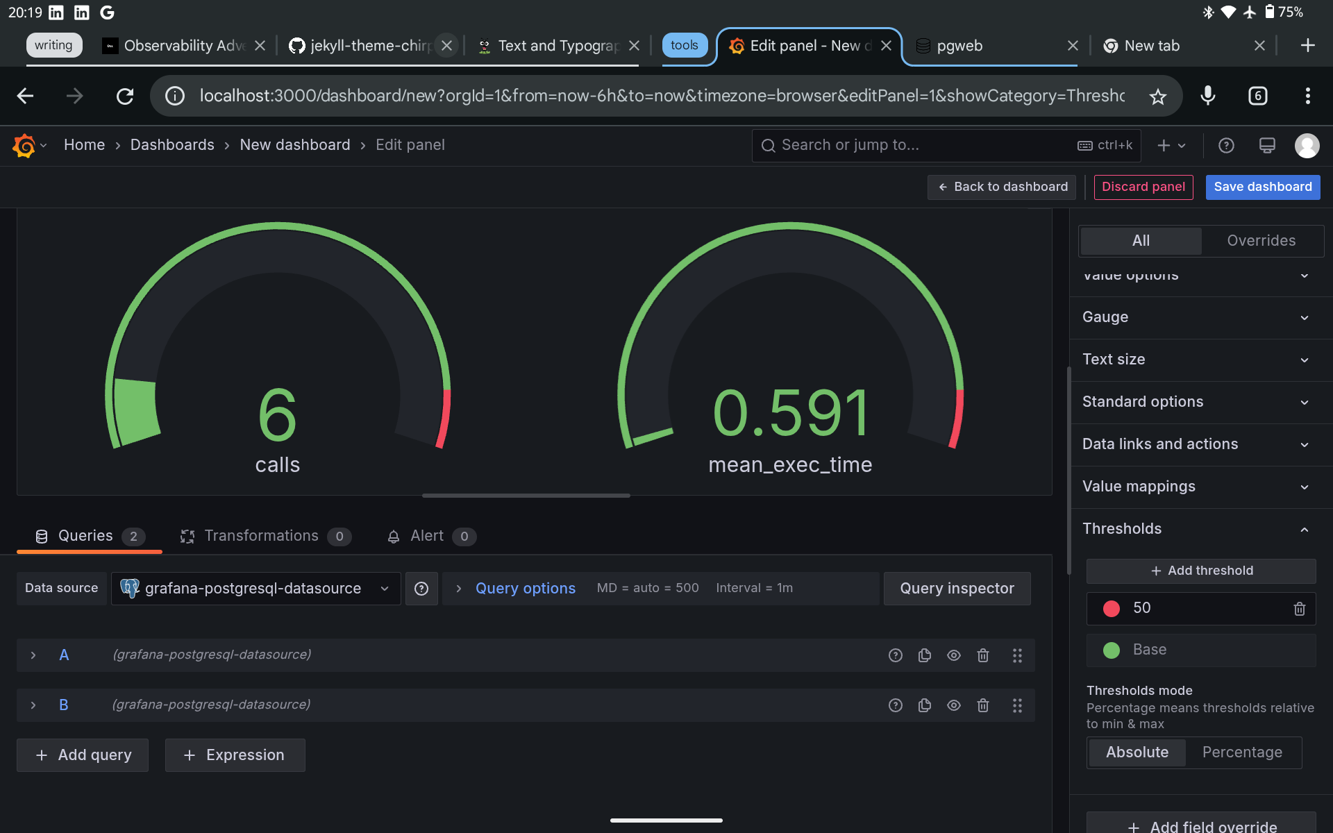The image size is (1333, 833).
Task: Click the Grafana logo icon
Action: click(24, 146)
